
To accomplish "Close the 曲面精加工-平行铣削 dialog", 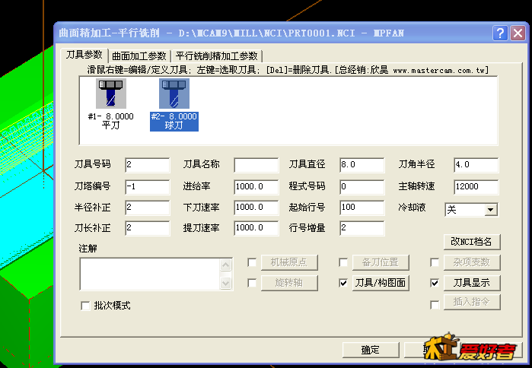I will tap(518, 33).
